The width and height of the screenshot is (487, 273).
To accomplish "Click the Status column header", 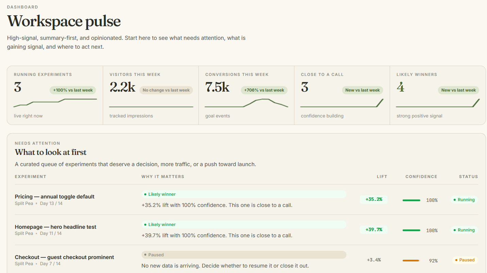I will [468, 177].
